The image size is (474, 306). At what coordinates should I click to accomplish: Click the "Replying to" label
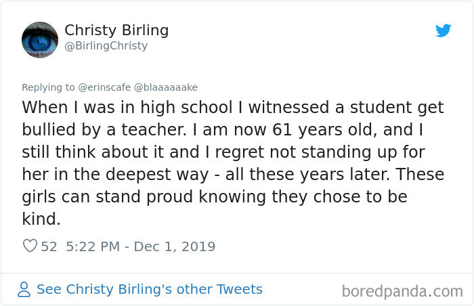point(49,87)
